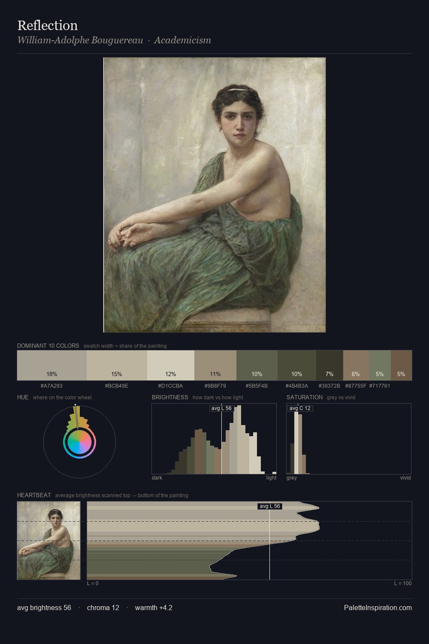Viewport: 429px width, 644px height.
Task: Click the dark olive swatch above #4B4B3A
Action: coord(297,365)
